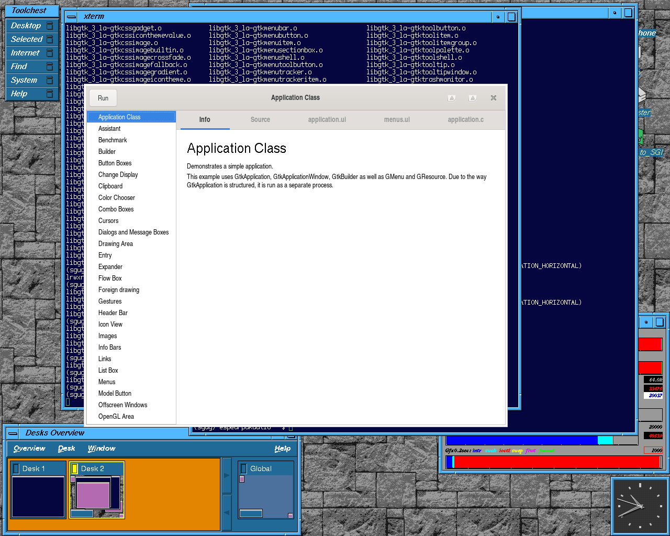Select Header Bar in the demo list
Viewport: 670px width, 536px height.
131,313
